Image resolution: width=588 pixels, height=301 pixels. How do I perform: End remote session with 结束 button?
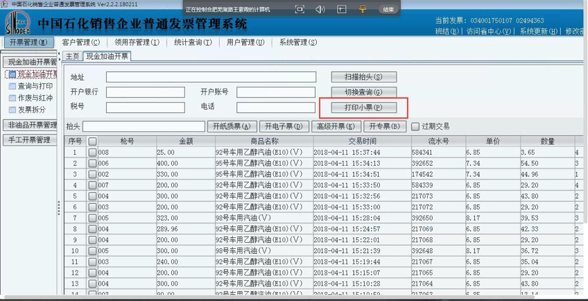(388, 10)
